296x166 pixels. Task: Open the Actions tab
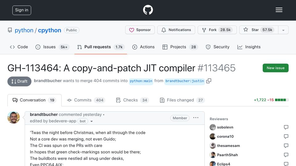click(143, 47)
